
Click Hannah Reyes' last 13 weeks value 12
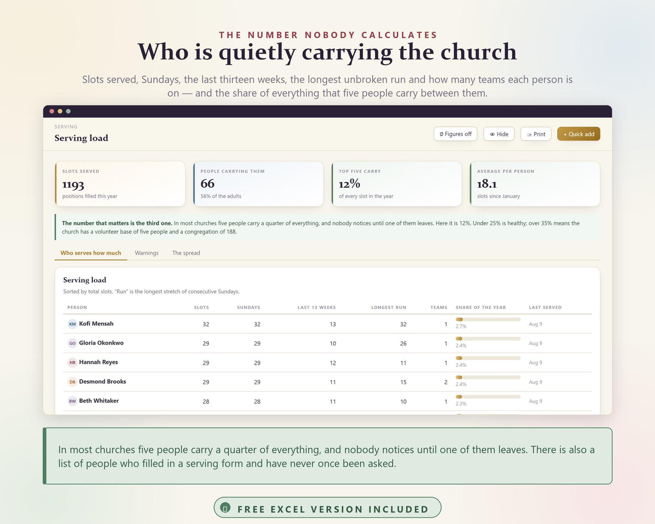pyautogui.click(x=333, y=363)
